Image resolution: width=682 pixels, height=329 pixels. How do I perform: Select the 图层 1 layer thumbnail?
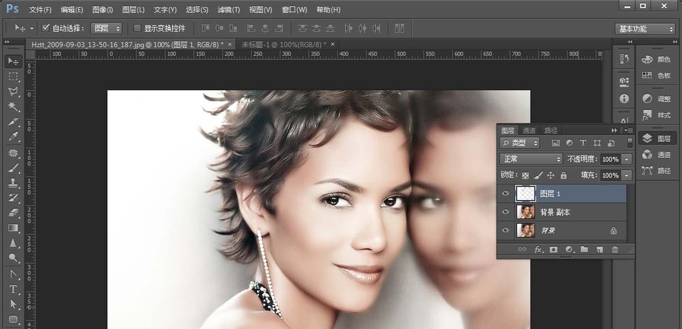(x=525, y=194)
